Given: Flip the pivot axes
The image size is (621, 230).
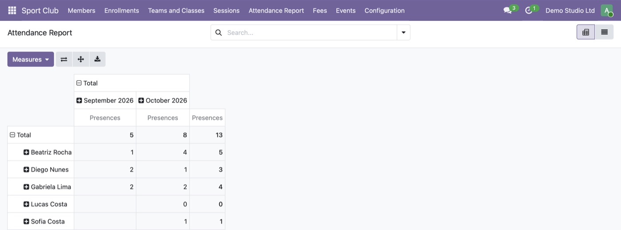Looking at the screenshot, I should [64, 59].
